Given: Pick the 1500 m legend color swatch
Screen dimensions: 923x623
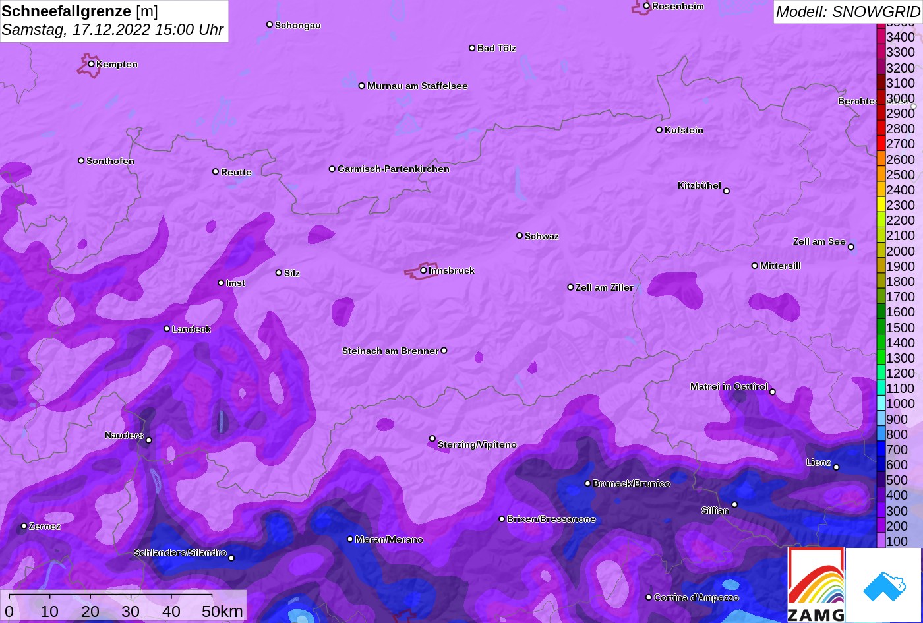Looking at the screenshot, I should pos(881,327).
